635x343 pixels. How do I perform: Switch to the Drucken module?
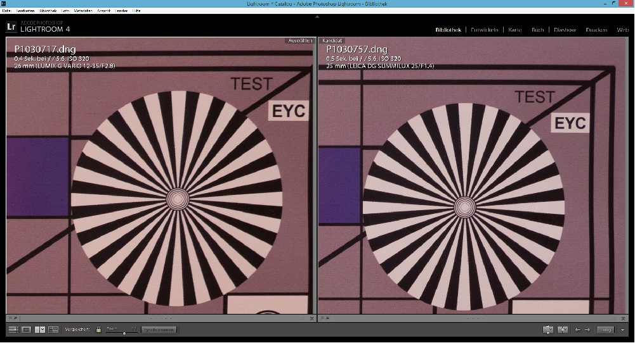(596, 30)
